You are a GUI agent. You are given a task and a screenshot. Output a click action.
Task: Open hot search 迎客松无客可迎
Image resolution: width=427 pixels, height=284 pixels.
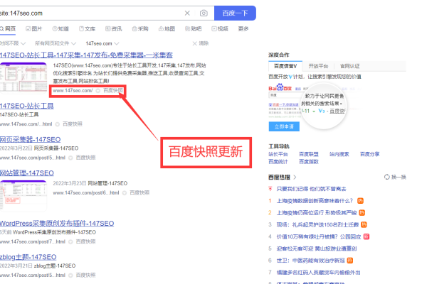(317, 248)
